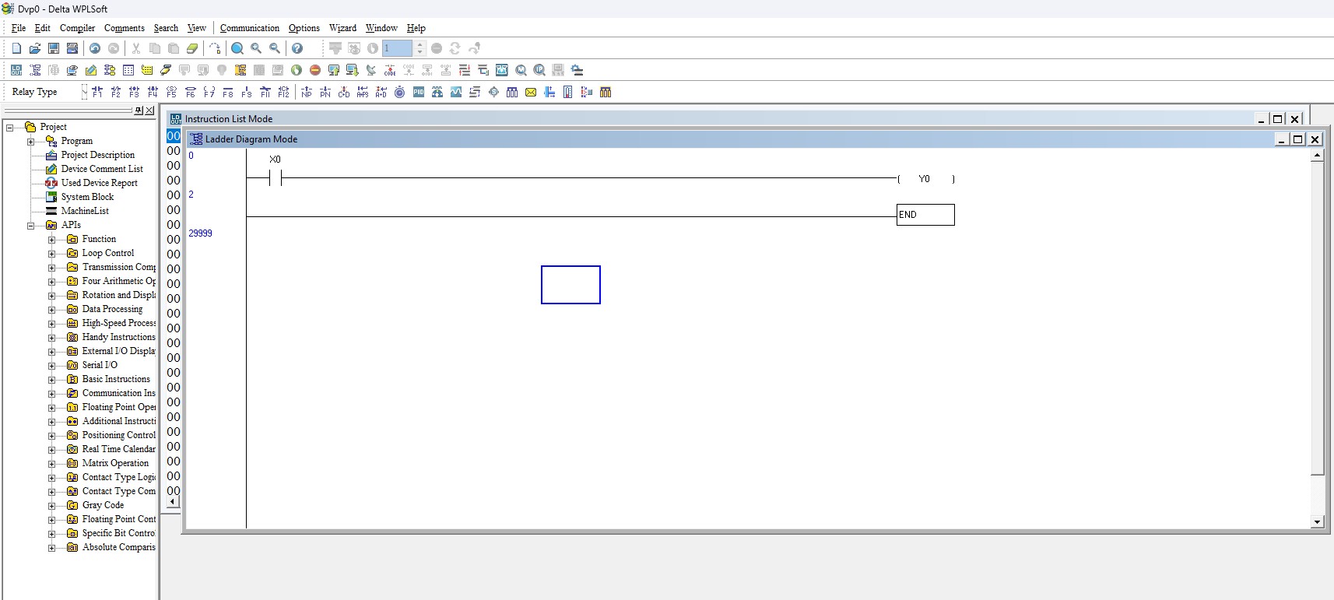Insert rising-edge contact F3
This screenshot has height=600, width=1334.
tap(135, 92)
